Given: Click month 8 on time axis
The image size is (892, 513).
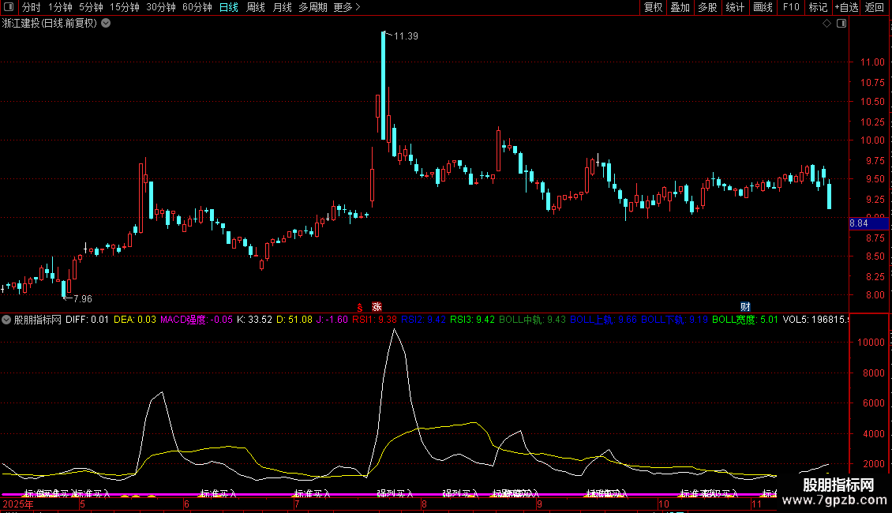Looking at the screenshot, I should (424, 504).
